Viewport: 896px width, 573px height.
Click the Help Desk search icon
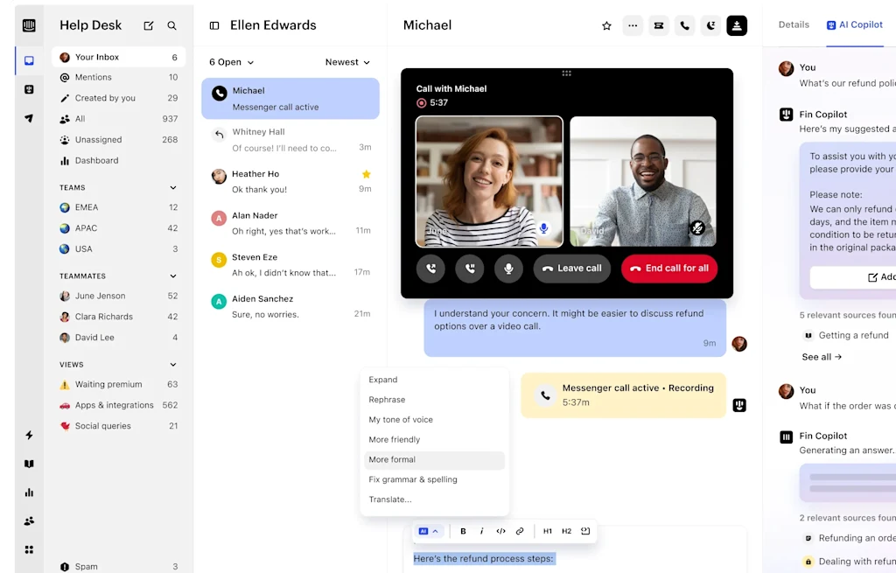coord(172,25)
